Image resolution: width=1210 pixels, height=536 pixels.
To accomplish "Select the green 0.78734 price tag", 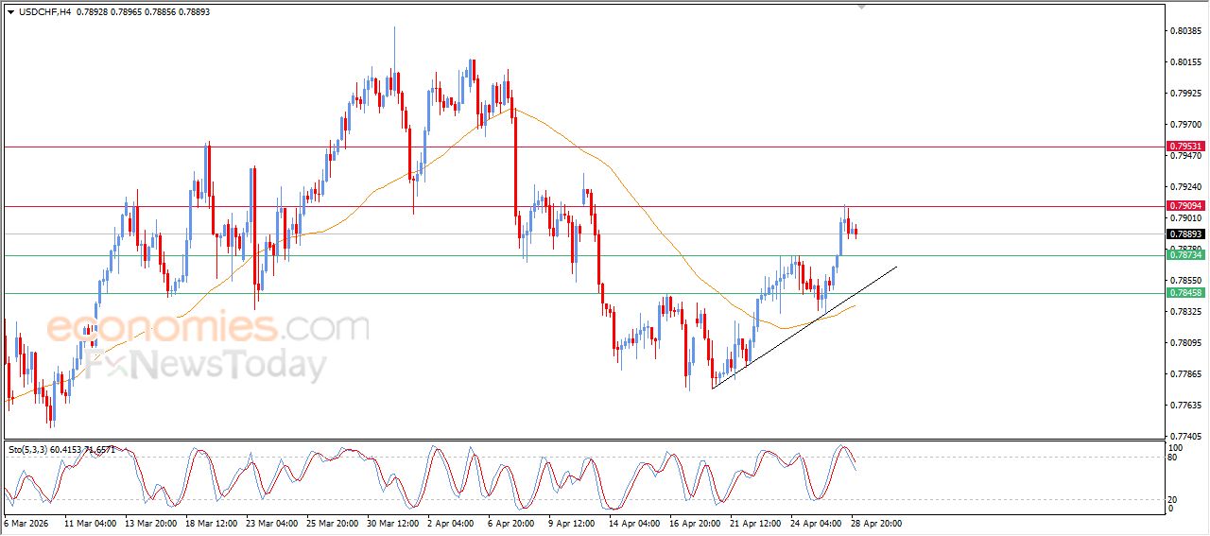I will 1184,255.
